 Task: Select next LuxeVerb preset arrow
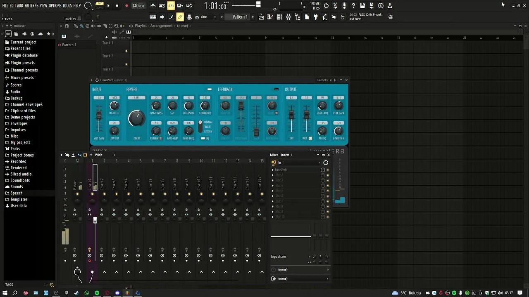(x=335, y=80)
